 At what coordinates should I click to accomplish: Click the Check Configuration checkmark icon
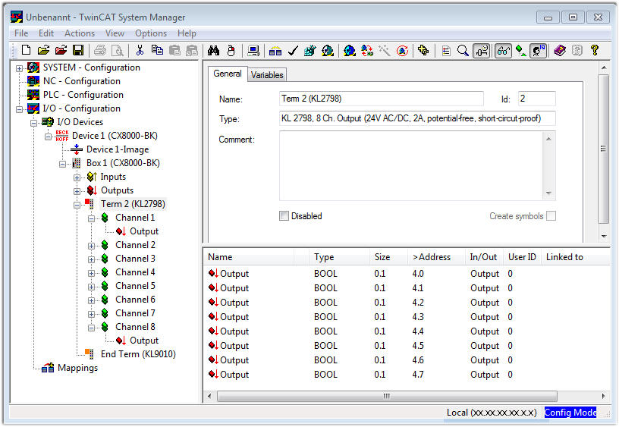click(x=293, y=51)
